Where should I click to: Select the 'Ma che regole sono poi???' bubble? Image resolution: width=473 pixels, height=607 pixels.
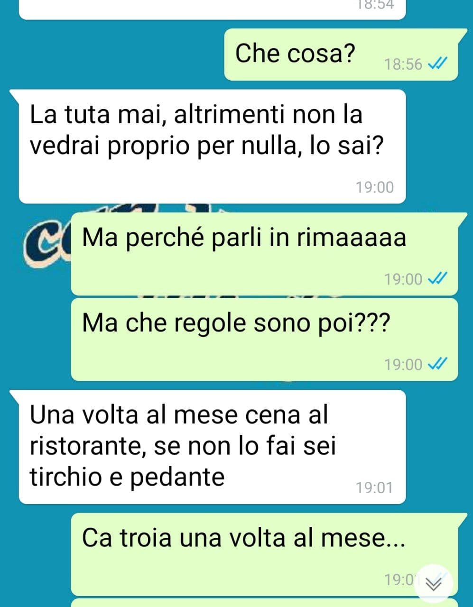pos(264,339)
